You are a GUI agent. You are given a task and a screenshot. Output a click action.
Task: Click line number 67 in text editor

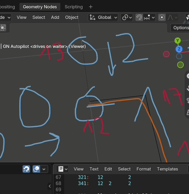coord(58,177)
